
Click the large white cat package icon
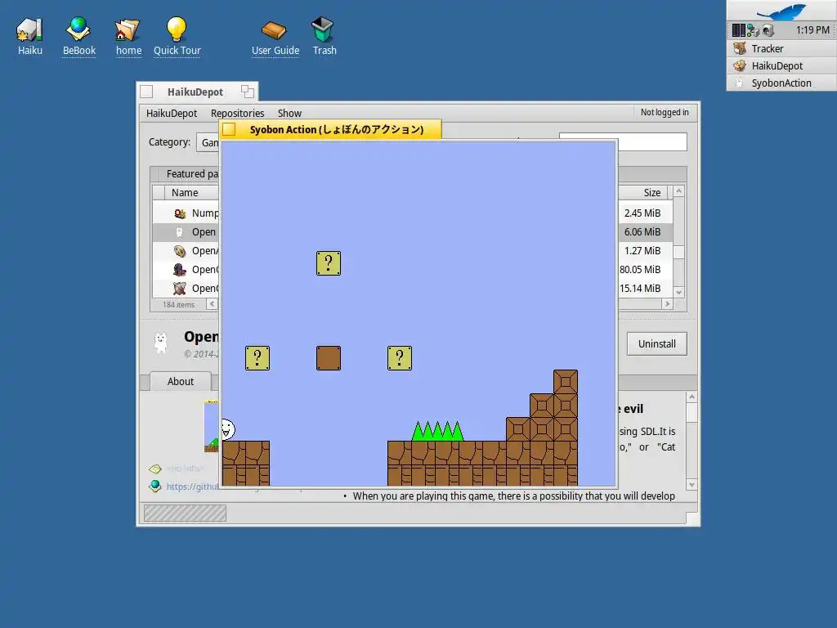point(161,343)
